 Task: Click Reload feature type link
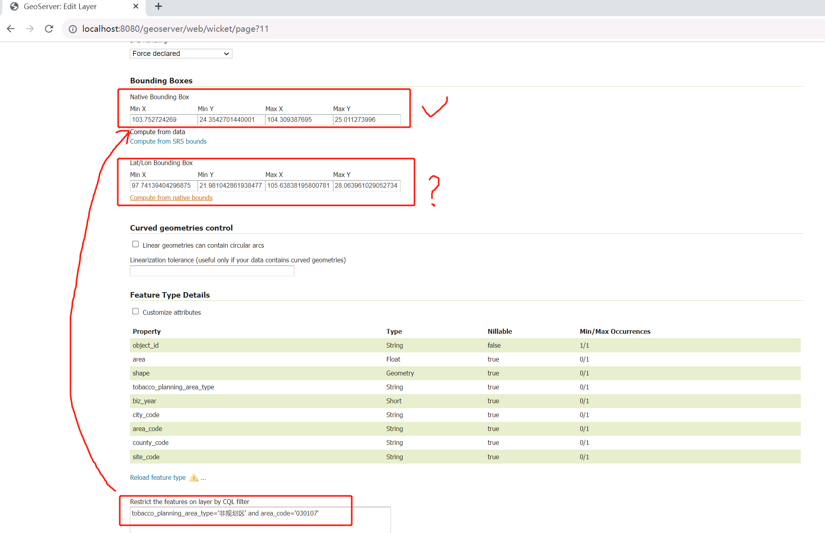point(158,477)
